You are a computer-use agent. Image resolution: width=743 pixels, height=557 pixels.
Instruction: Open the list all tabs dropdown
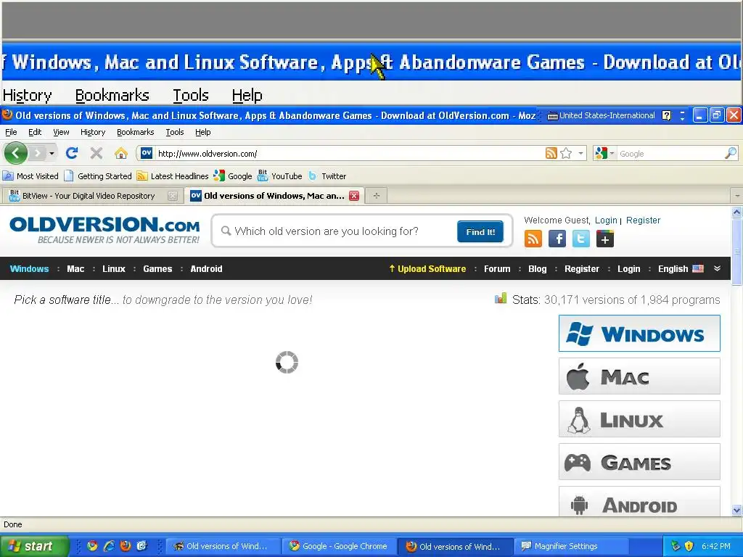point(737,196)
